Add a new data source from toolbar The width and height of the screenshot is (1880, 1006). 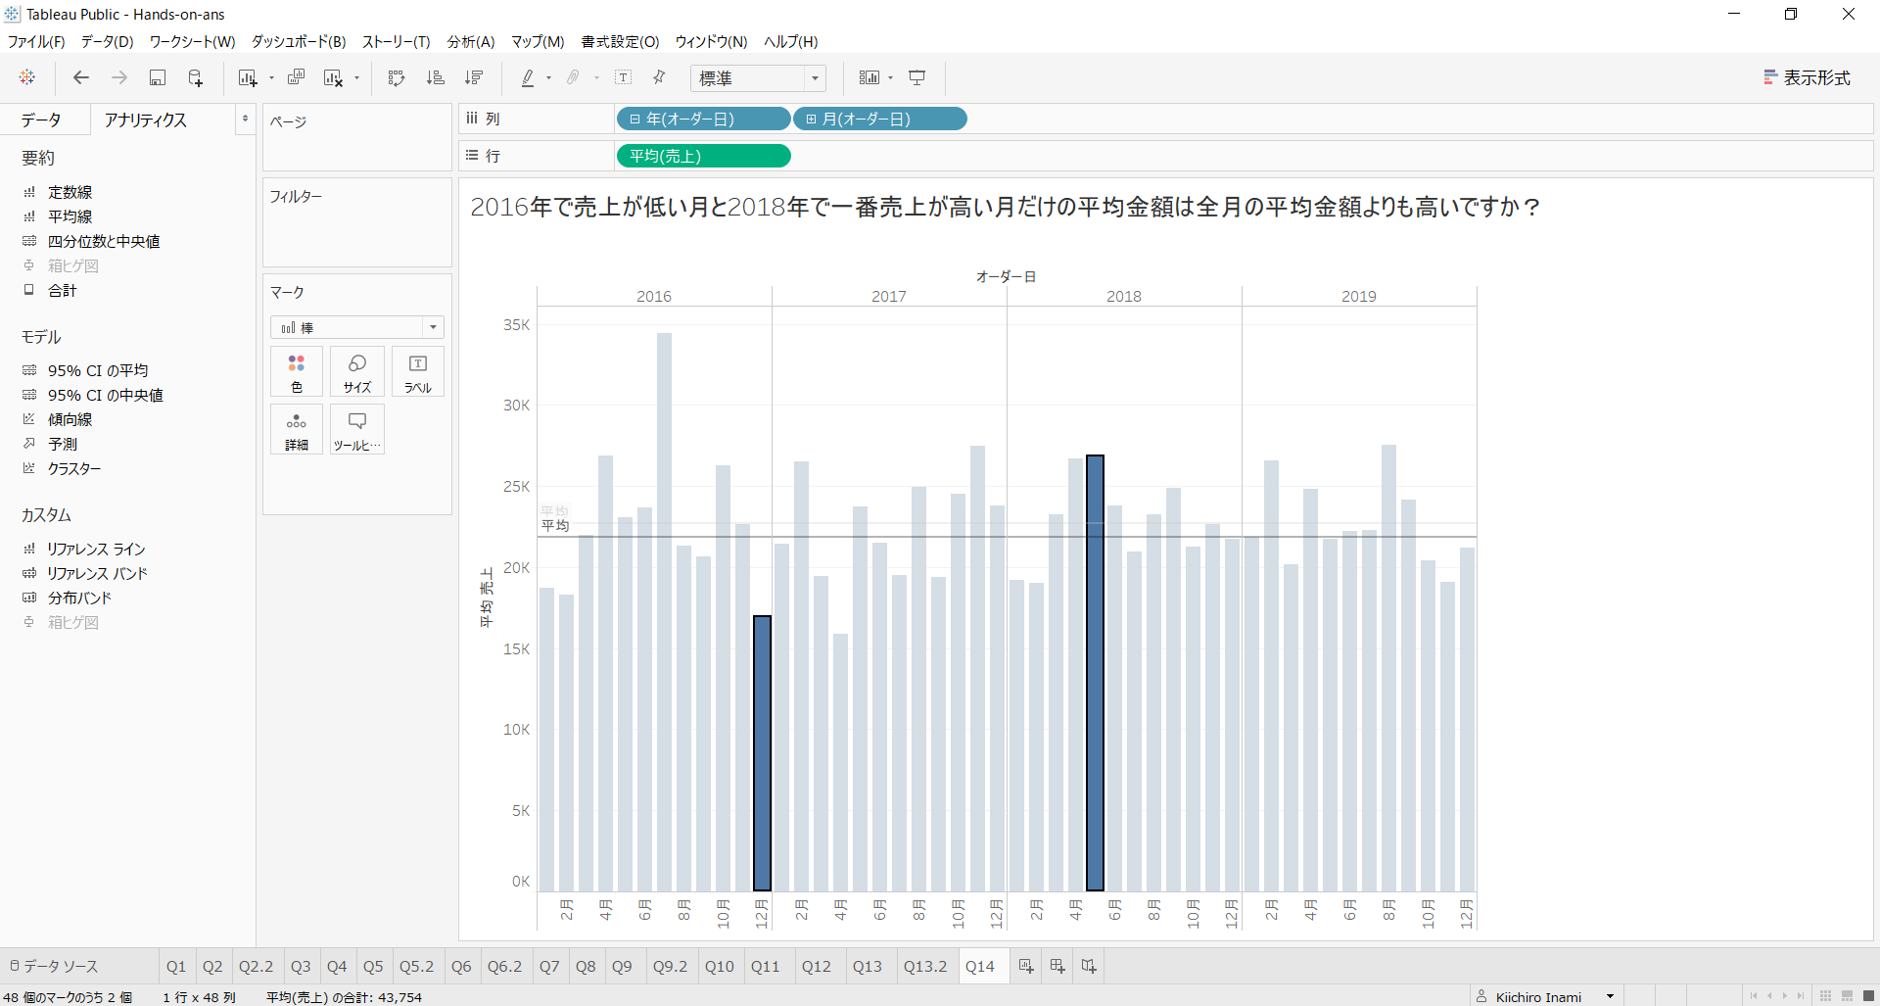[x=196, y=77]
